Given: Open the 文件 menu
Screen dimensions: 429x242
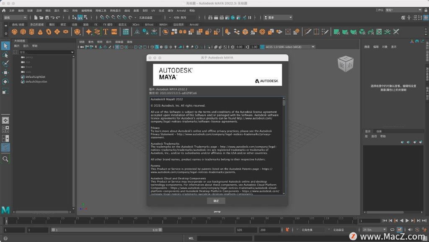Looking at the screenshot, I should click(12, 10).
